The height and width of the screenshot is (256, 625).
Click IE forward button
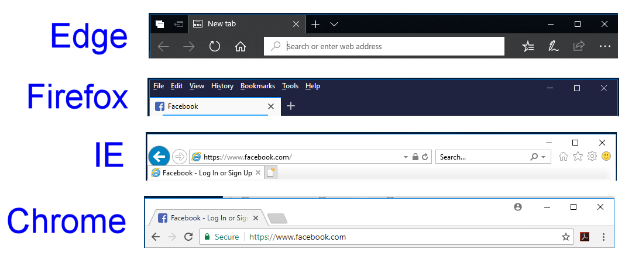(x=180, y=157)
